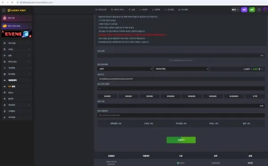Select the VIP item in sidebar
The height and width of the screenshot is (166, 268).
coord(17,87)
